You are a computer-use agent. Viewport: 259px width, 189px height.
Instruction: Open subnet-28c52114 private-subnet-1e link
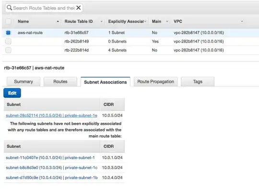51,116
